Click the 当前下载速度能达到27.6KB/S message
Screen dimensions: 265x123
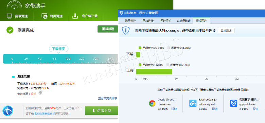[175, 31]
